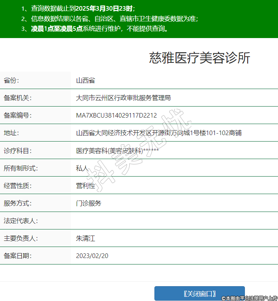278x301 pixels.
Task: Click the 大同市云州区行政审批服务管理局 text
Action: [123, 98]
